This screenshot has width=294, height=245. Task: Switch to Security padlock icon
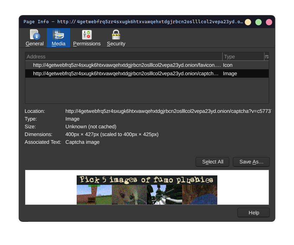[x=116, y=35]
